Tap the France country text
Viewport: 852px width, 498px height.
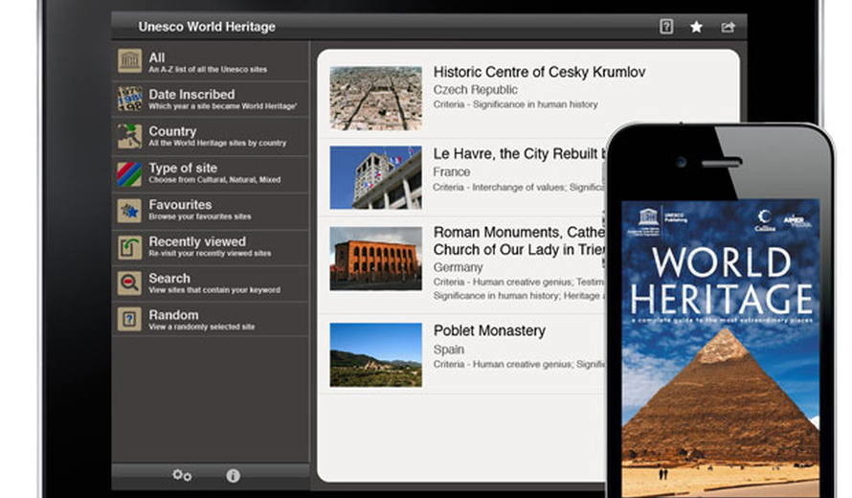[452, 171]
